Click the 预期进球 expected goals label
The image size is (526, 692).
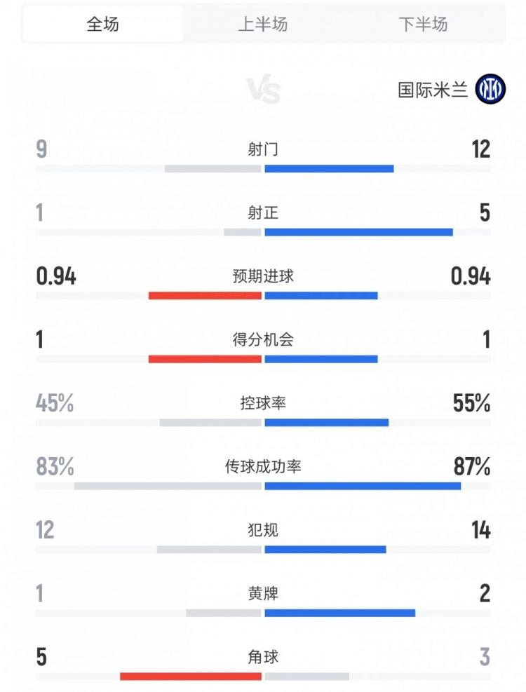click(263, 276)
